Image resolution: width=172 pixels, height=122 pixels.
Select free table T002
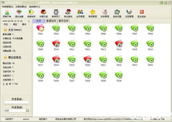pos(56,29)
